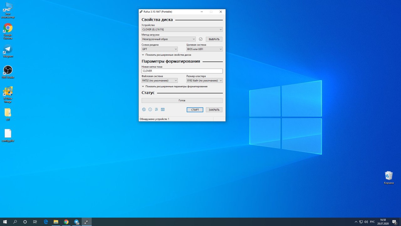401x226 pixels.
Task: Click the СТАРТ button
Action: pyautogui.click(x=195, y=110)
